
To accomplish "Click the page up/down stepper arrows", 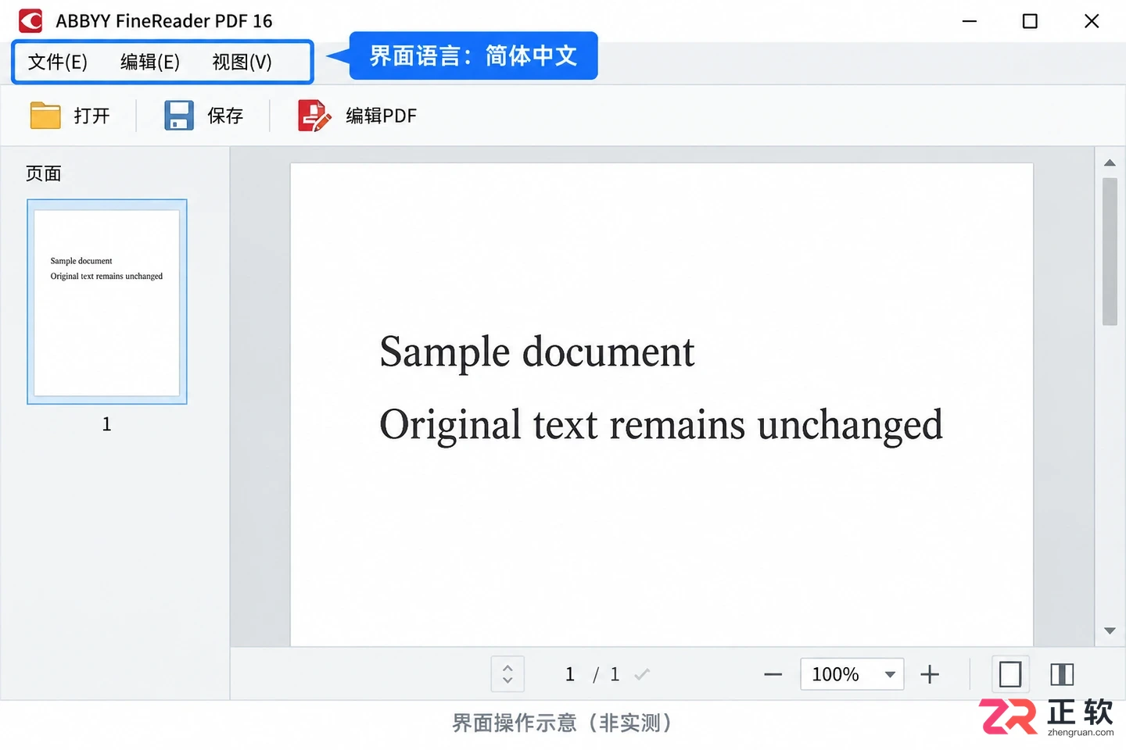I will pos(507,673).
